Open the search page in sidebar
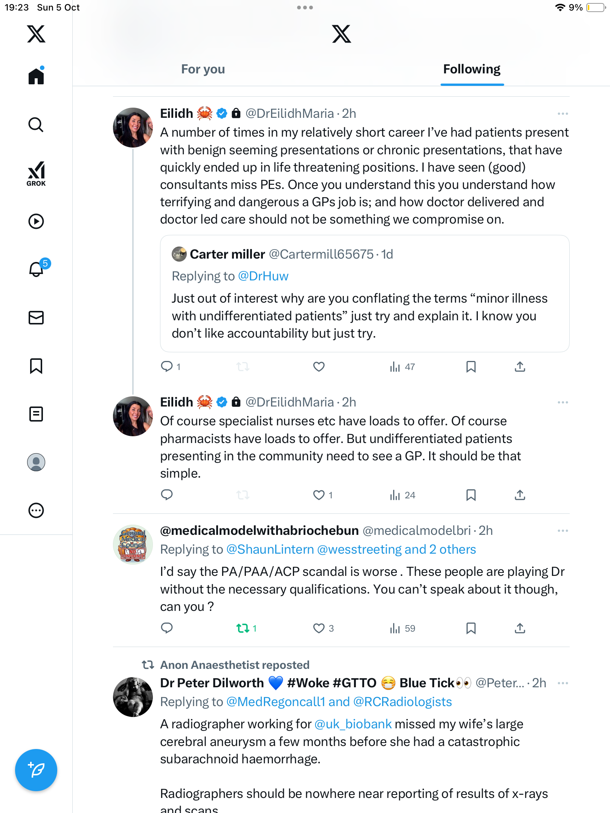The width and height of the screenshot is (610, 813). (36, 125)
